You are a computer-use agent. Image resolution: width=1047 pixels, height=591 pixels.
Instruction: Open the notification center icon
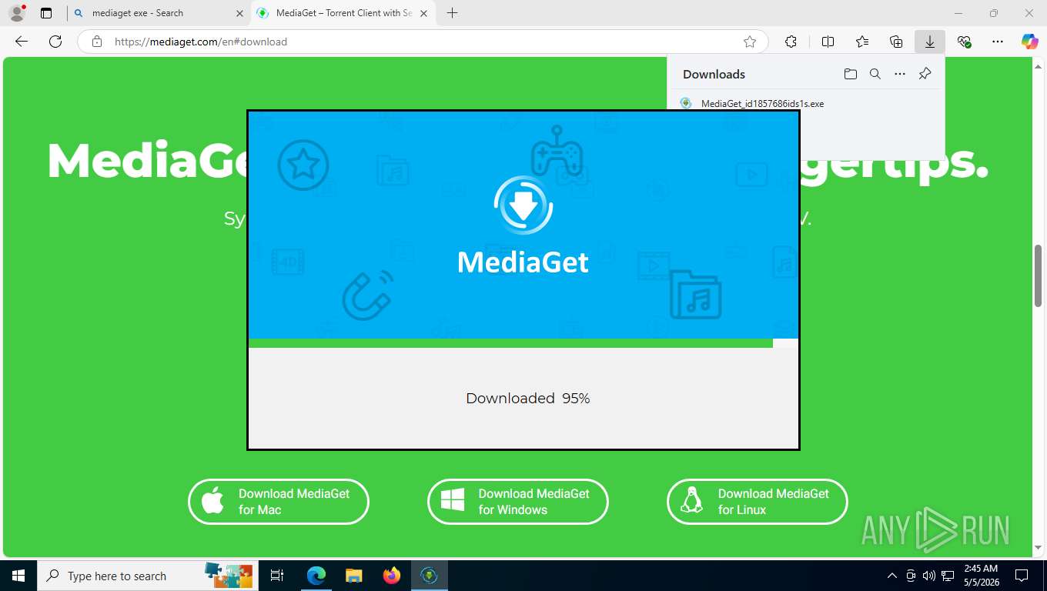click(1022, 576)
